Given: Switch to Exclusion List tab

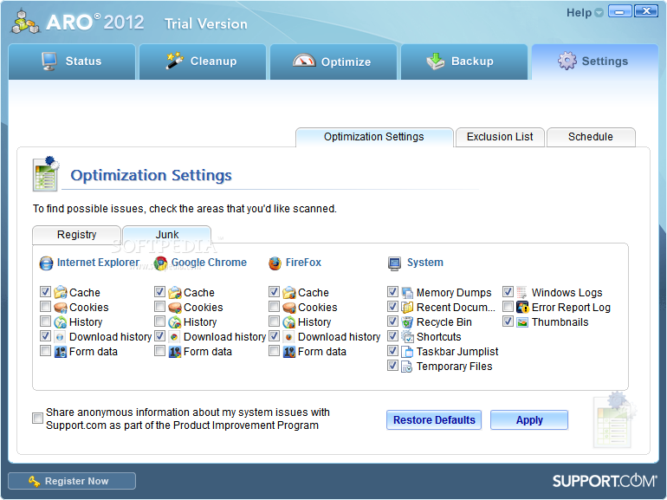Looking at the screenshot, I should point(500,137).
